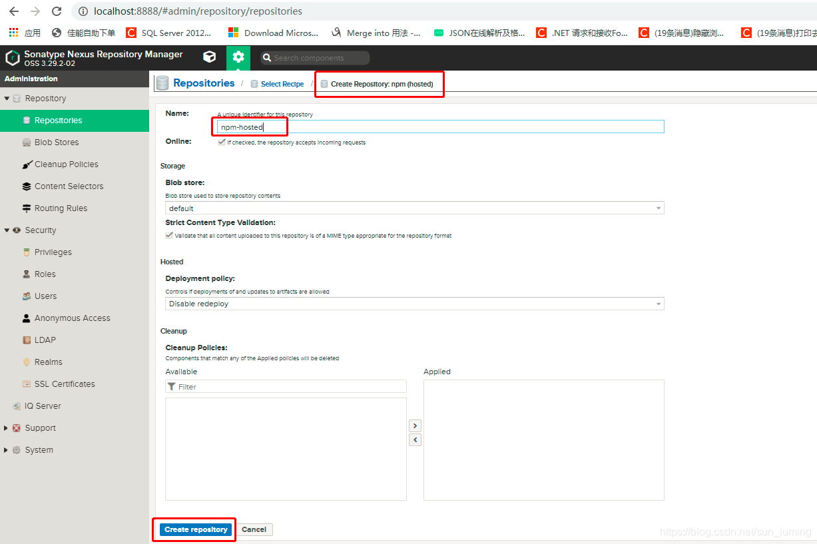817x544 pixels.
Task: Open the Blob store dropdown showing default
Action: [414, 208]
